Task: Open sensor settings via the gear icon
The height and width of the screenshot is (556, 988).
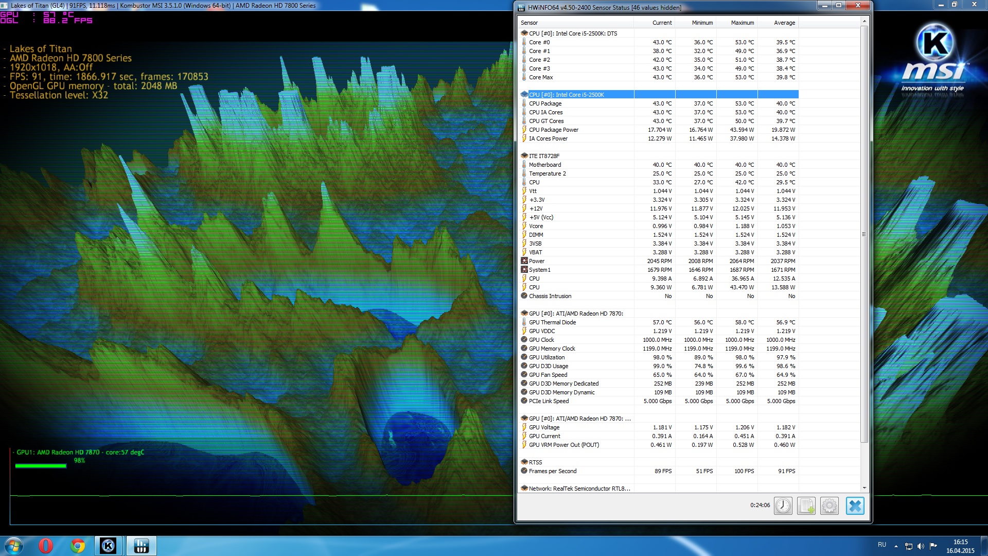Action: (829, 506)
